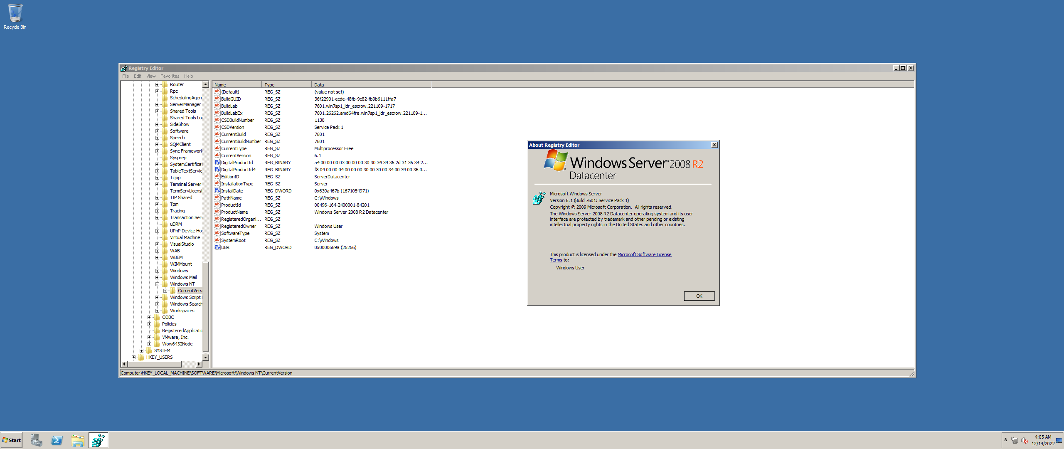Click the CurrentVersion folder icon in tree
Image resolution: width=1064 pixels, height=449 pixels.
coord(173,291)
